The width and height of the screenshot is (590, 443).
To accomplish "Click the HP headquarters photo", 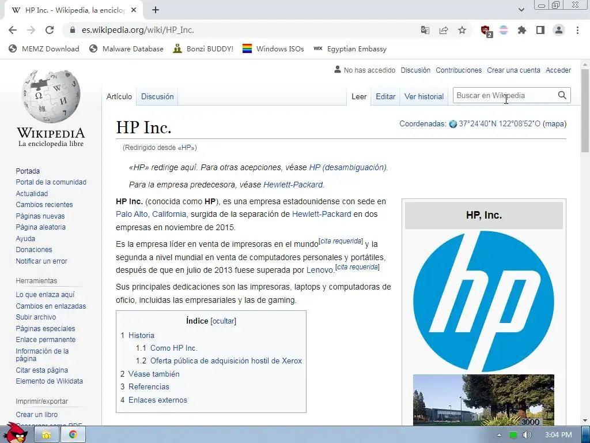I will coord(483,400).
